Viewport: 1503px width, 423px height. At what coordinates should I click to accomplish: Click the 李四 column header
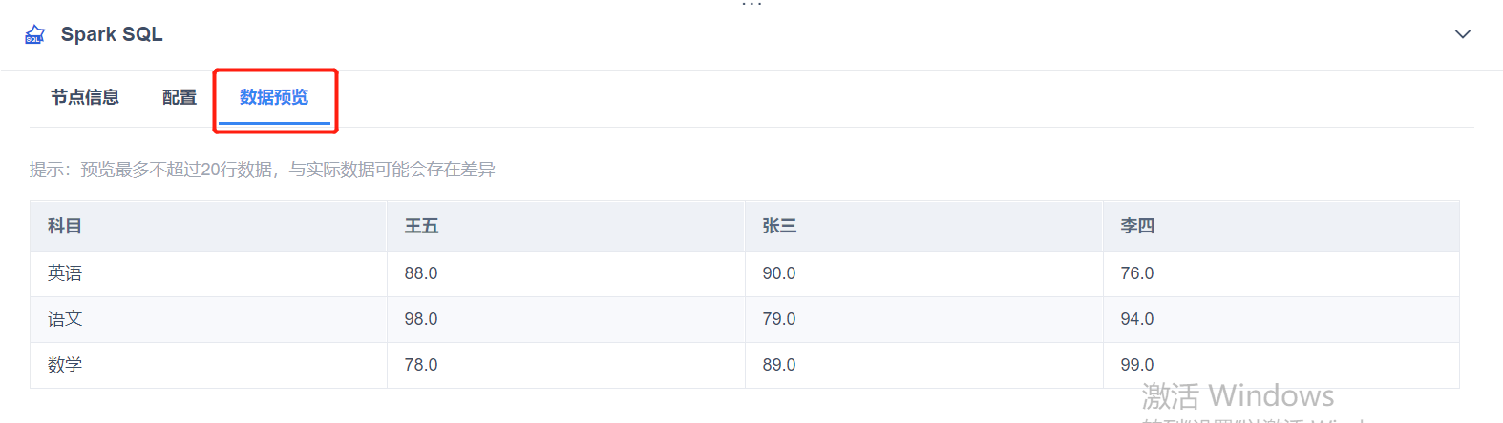coord(1137,226)
